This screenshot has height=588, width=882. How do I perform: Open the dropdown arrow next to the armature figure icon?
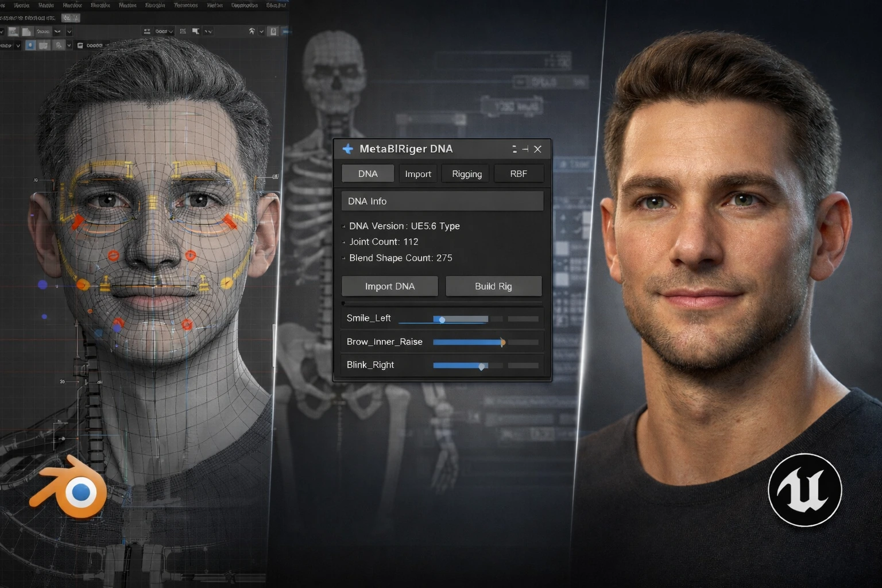tap(261, 31)
